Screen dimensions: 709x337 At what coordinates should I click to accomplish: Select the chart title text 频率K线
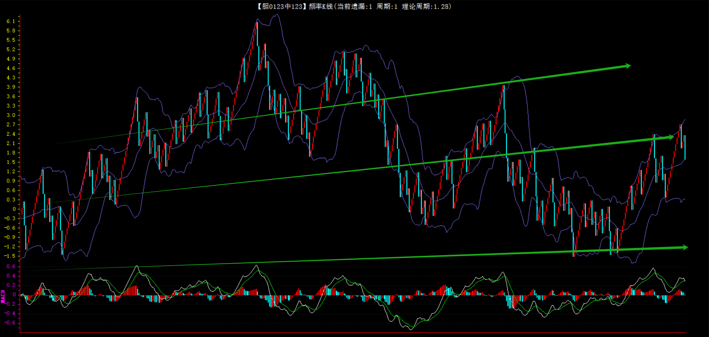pyautogui.click(x=320, y=6)
